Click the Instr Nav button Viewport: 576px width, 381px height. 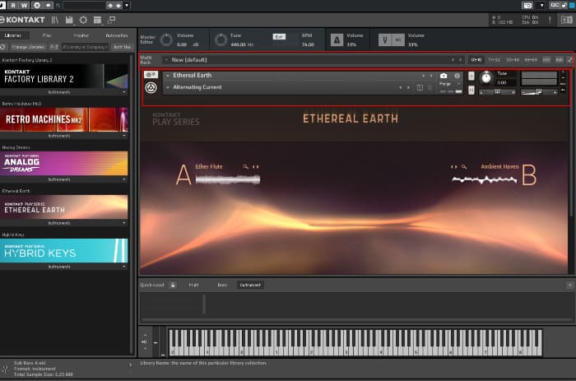(x=123, y=47)
